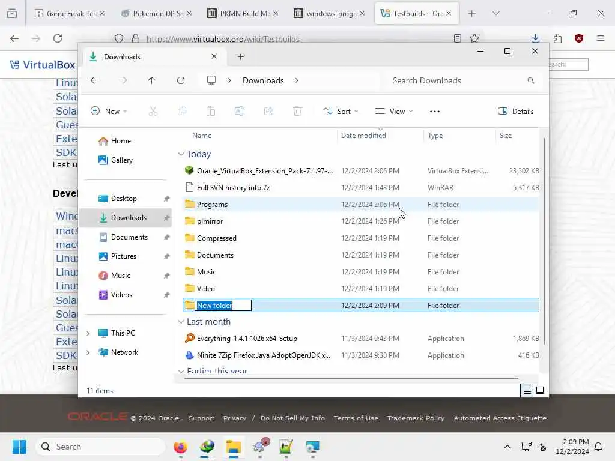Click the PC monitor icon in address bar

point(211,80)
